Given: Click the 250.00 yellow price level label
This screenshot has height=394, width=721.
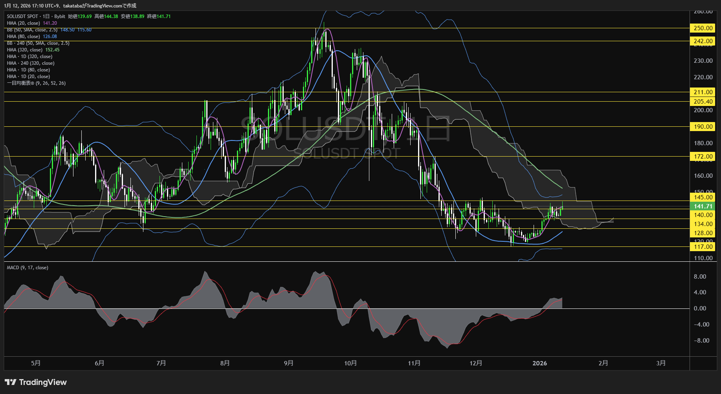Looking at the screenshot, I should 703,28.
